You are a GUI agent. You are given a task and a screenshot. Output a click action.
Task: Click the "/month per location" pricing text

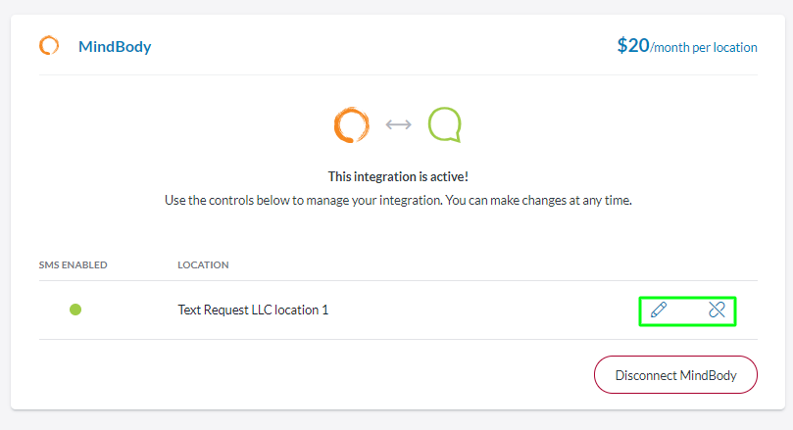pyautogui.click(x=704, y=46)
